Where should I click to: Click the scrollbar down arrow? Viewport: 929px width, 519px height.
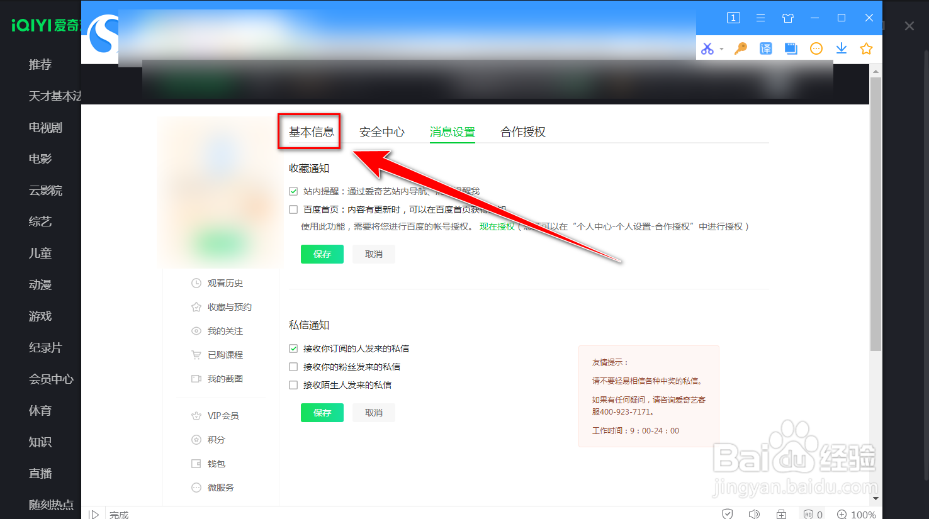point(876,499)
